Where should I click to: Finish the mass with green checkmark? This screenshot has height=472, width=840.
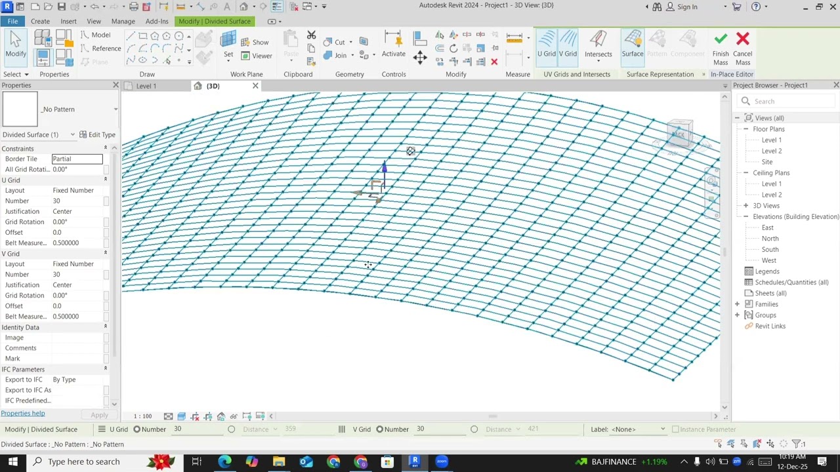[721, 48]
